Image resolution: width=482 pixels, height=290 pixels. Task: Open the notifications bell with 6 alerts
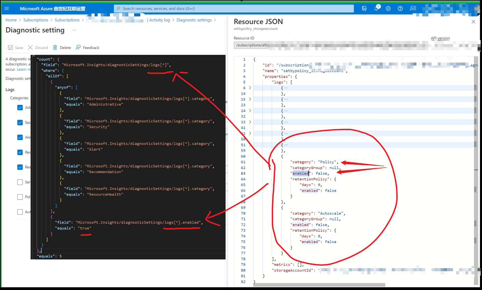tap(376, 8)
